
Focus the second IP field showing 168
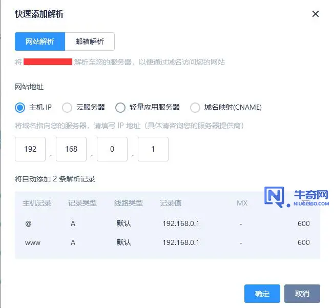click(x=71, y=149)
